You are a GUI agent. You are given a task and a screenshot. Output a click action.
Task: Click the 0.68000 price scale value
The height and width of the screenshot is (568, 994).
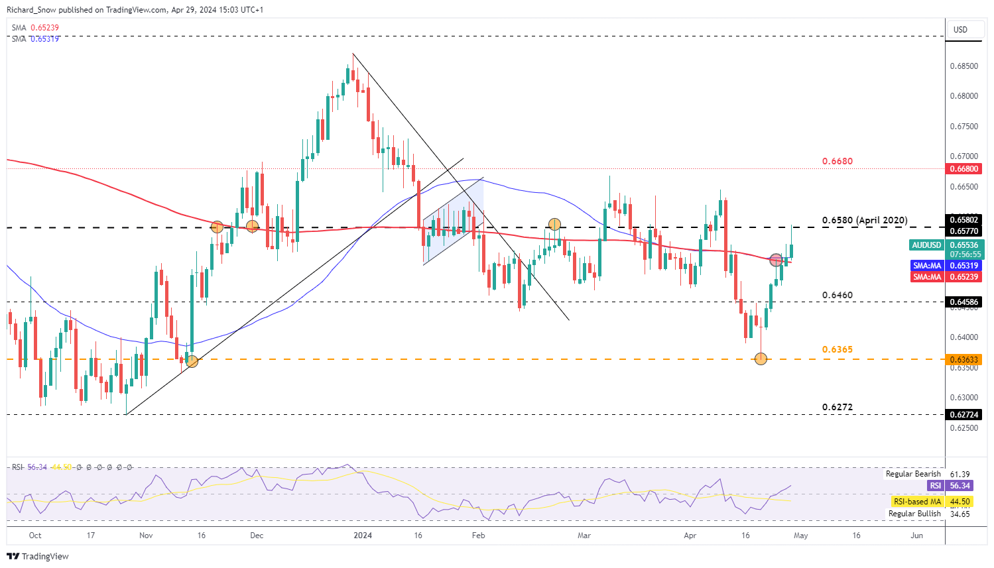click(964, 96)
